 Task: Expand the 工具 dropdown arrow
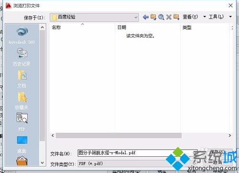point(230,17)
